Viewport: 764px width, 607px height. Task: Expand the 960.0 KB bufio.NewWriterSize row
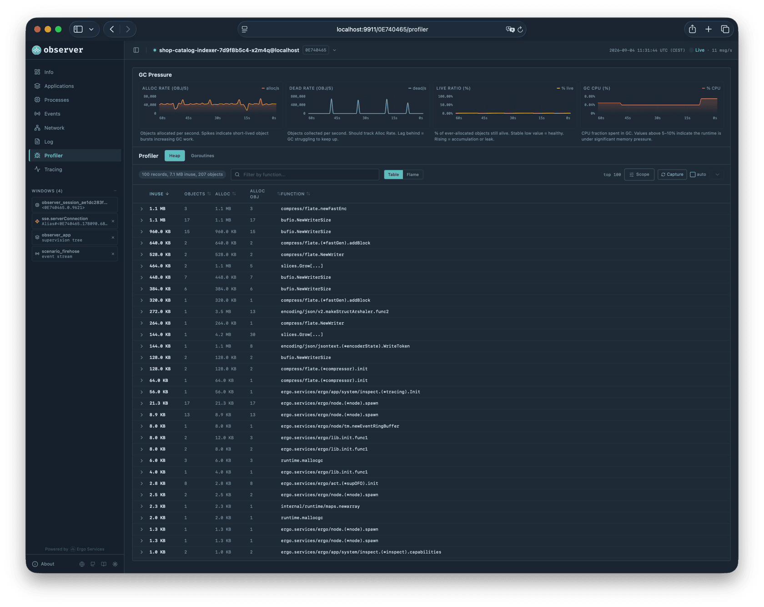click(x=141, y=231)
